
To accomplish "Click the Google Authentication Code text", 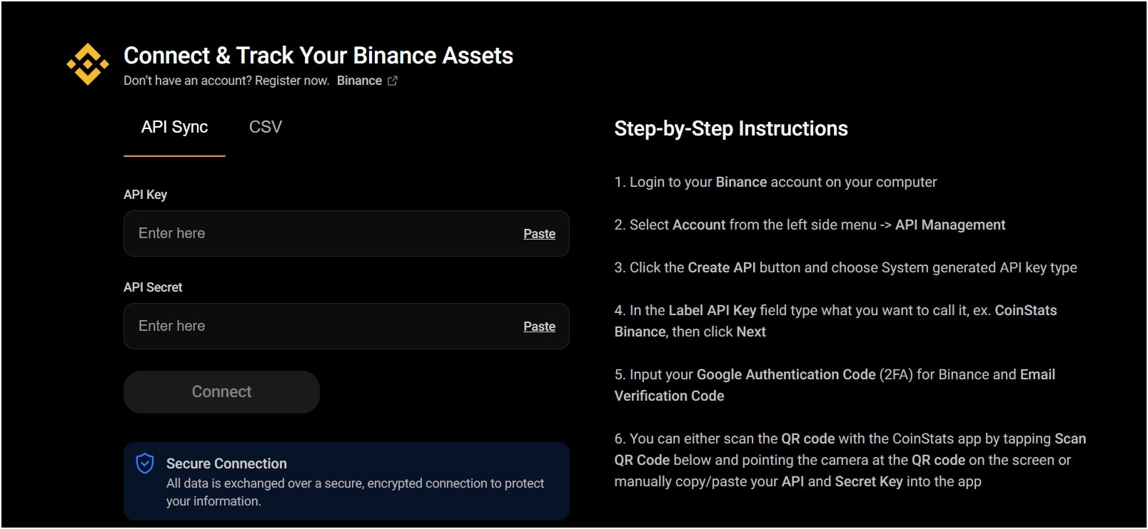I will 786,375.
